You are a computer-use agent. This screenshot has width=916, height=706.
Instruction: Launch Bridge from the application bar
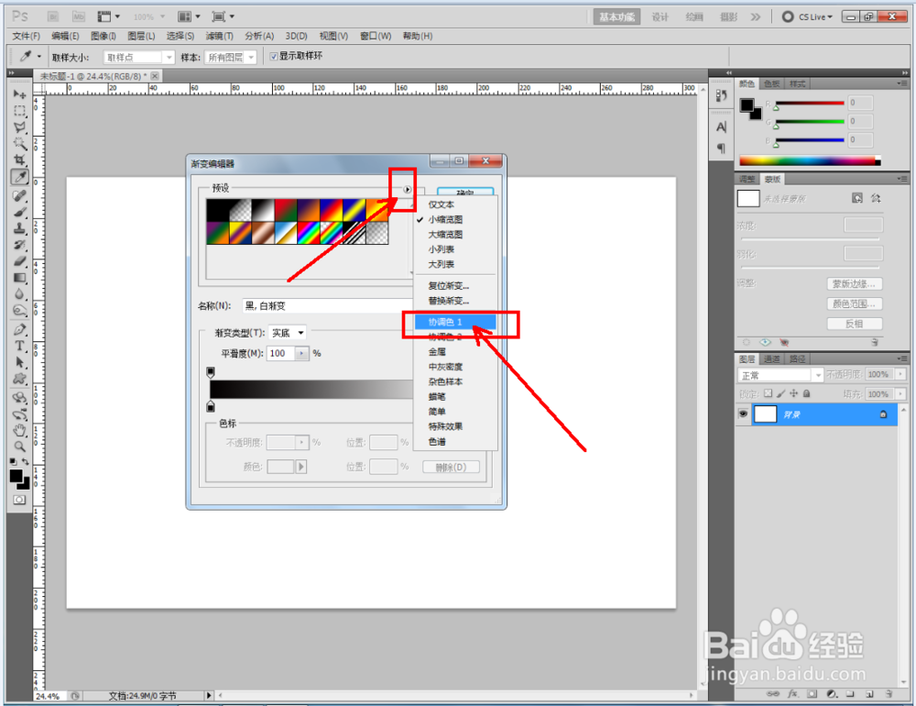click(53, 17)
